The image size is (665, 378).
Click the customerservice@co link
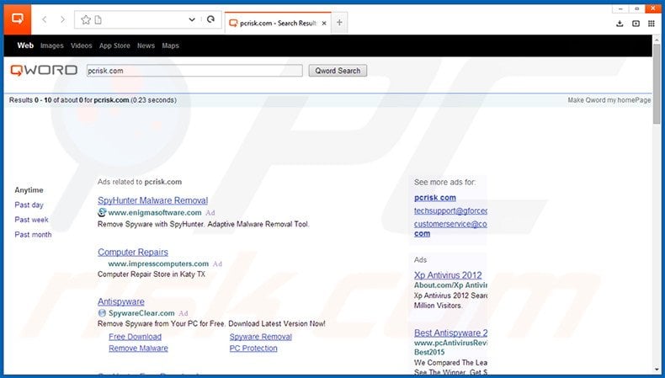[x=450, y=224]
